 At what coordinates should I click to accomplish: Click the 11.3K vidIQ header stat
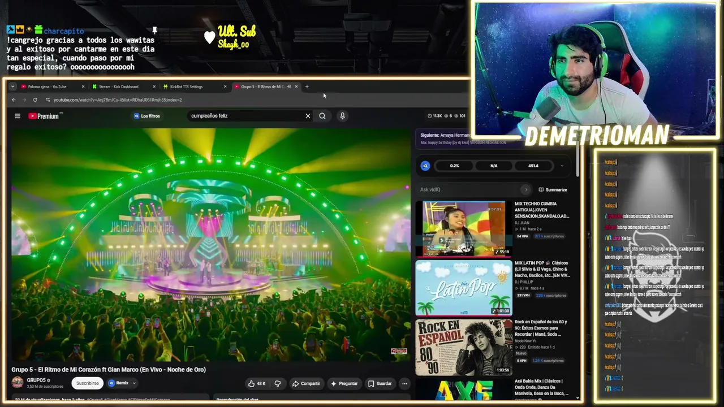coord(435,116)
